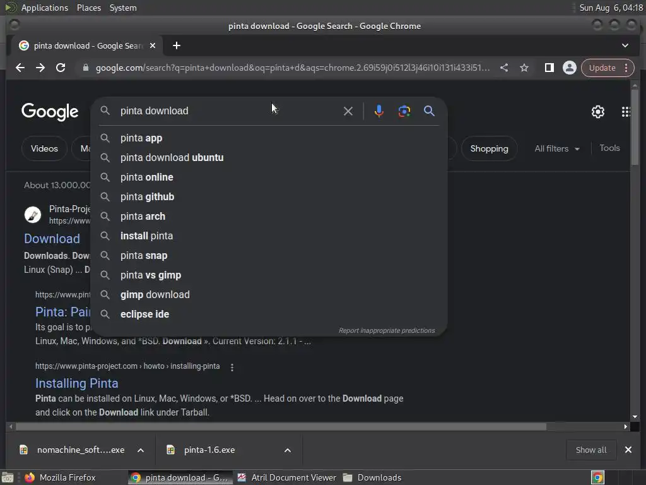The height and width of the screenshot is (485, 646).
Task: Search by image with Lens icon
Action: coord(404,111)
